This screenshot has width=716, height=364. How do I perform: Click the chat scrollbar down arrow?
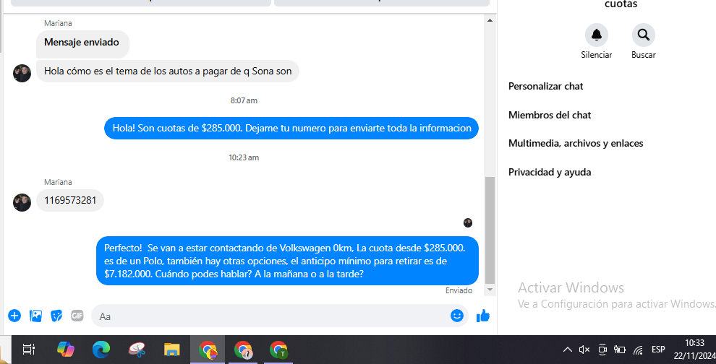490,290
